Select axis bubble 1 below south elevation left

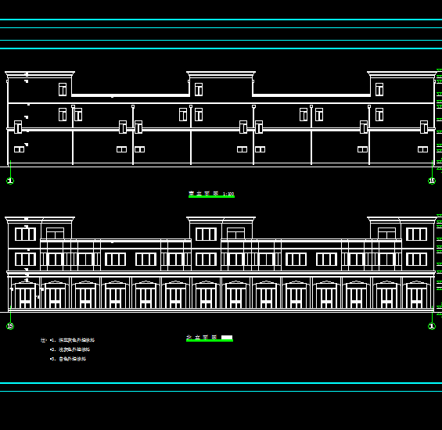point(10,181)
